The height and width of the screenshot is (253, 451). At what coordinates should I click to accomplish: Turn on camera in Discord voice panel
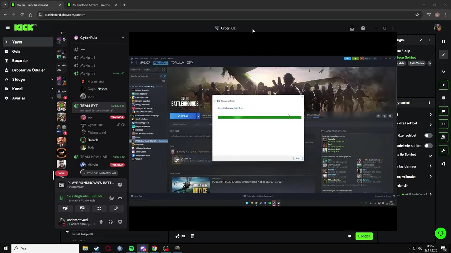65,208
